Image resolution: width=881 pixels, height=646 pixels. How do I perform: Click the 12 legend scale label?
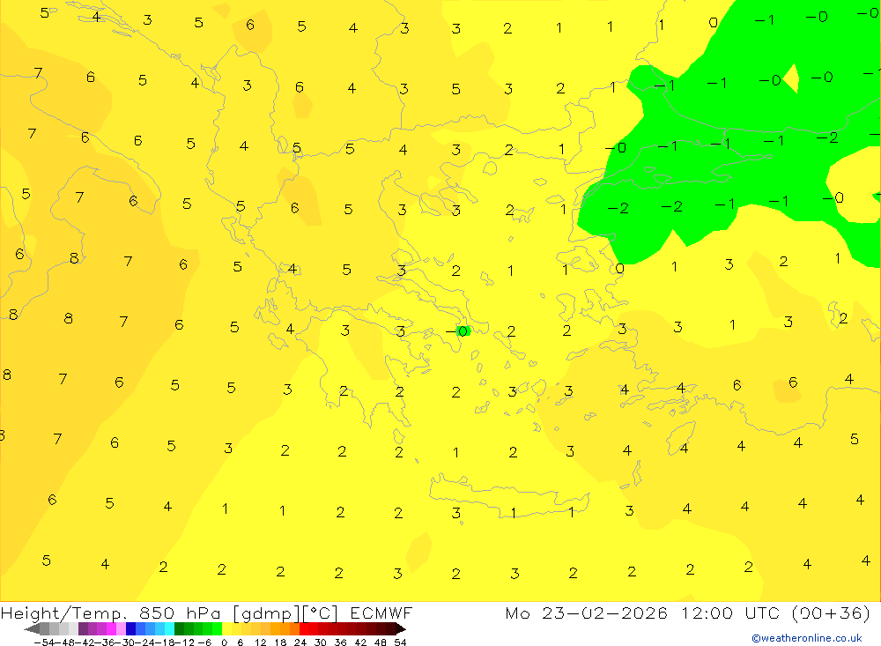260,642
